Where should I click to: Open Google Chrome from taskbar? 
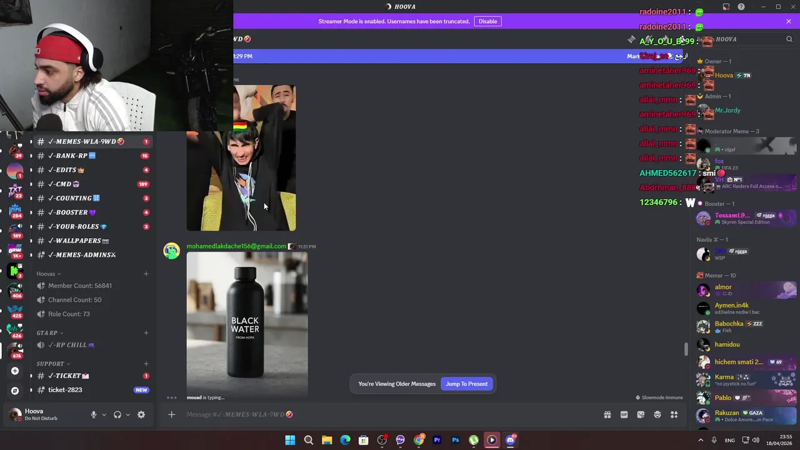pos(419,440)
